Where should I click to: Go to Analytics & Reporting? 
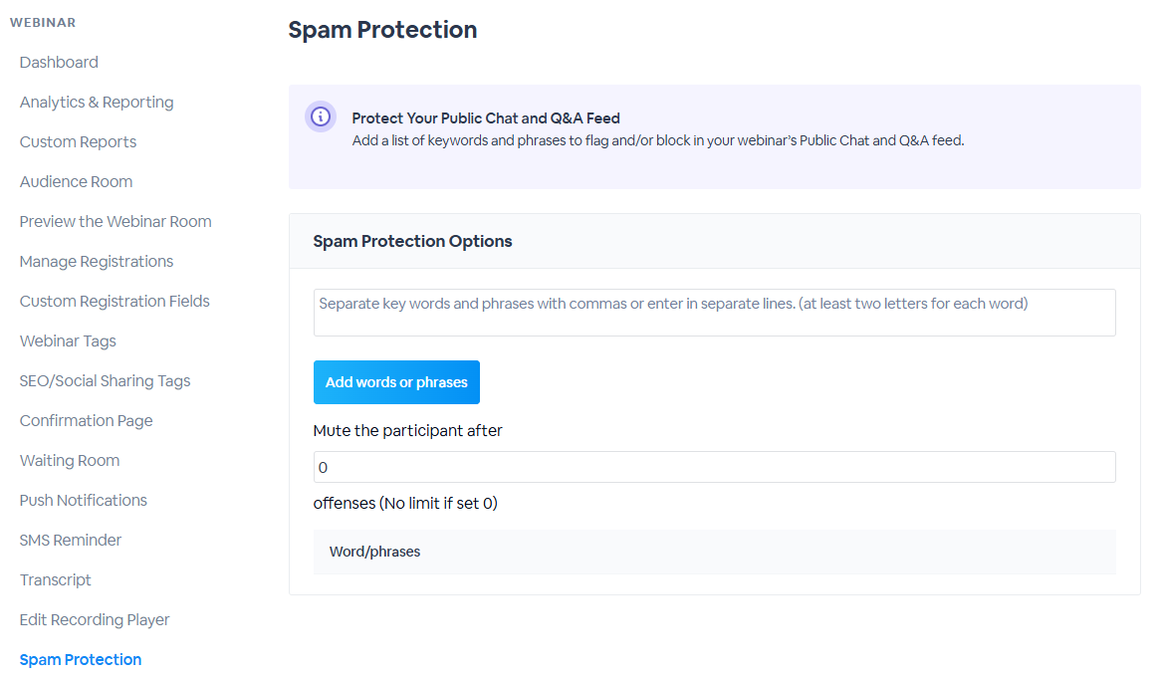coord(97,103)
